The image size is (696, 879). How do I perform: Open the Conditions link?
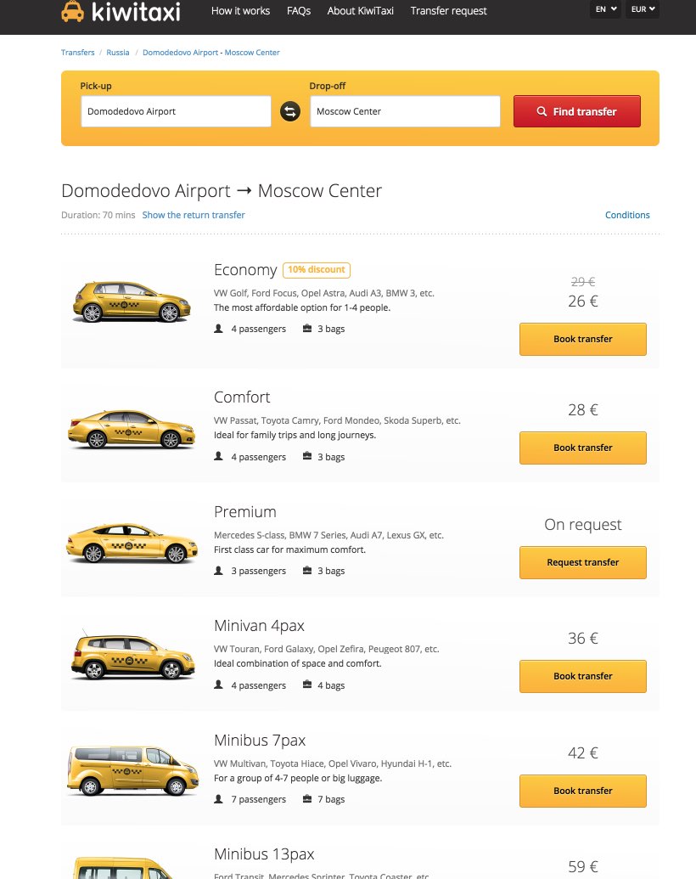627,215
